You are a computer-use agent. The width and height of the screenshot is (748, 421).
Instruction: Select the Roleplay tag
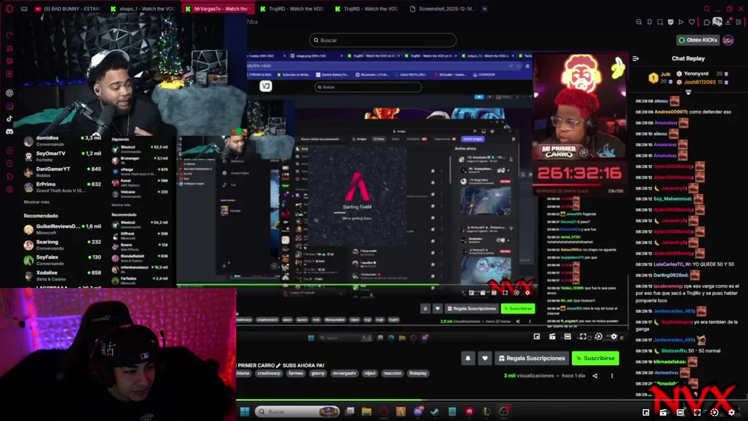pos(418,373)
